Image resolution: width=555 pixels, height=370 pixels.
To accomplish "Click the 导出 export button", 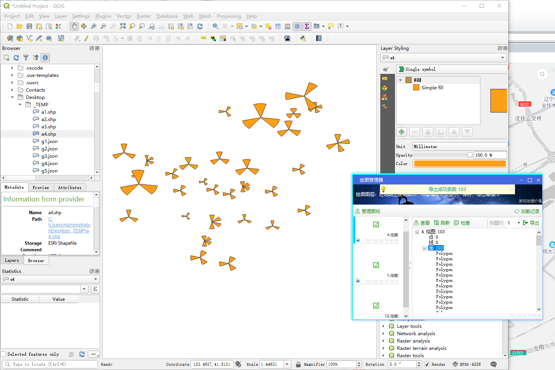I will [x=531, y=223].
